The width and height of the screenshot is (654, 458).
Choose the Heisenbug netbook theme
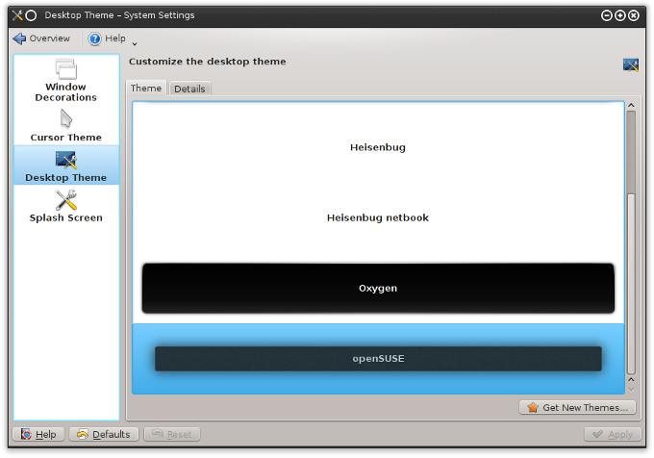point(377,217)
